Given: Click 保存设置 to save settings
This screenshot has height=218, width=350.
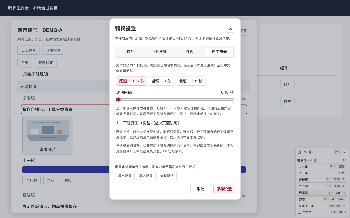Looking at the screenshot, I should coord(224,189).
